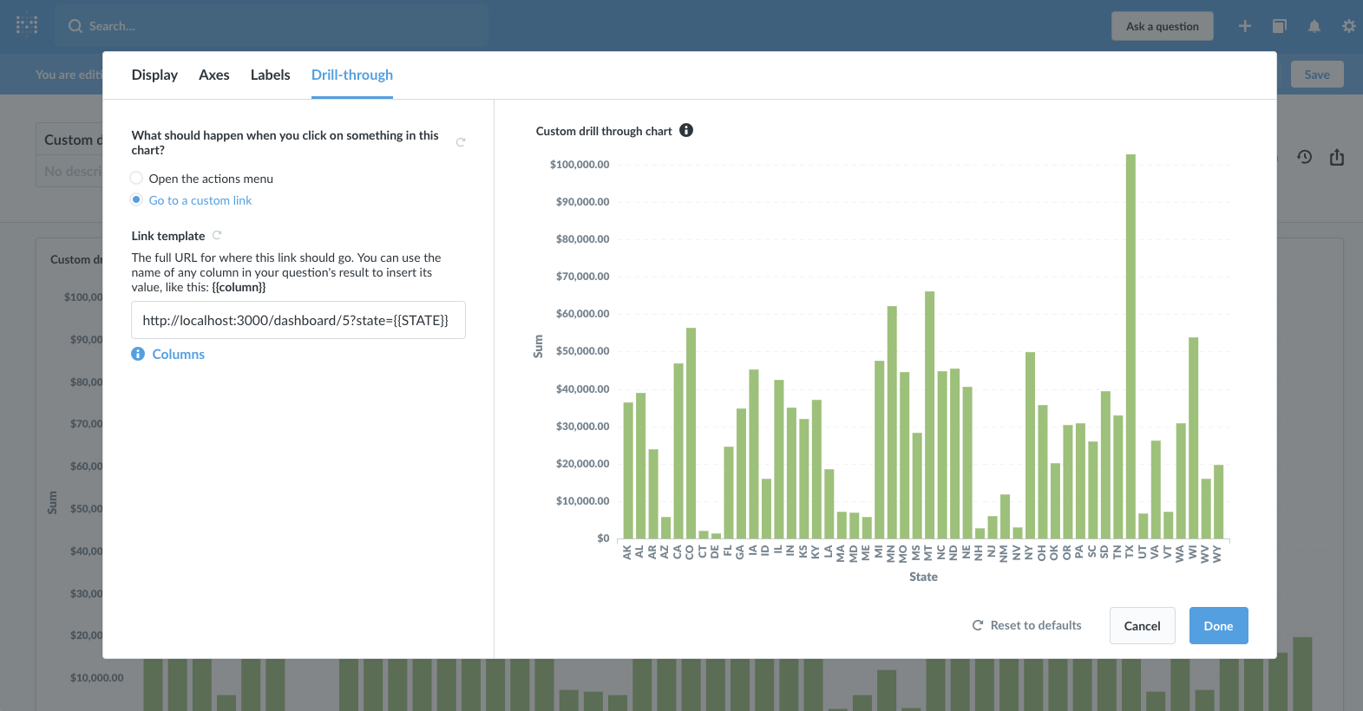Open the revision history clock icon
Viewport: 1363px width, 711px height.
pyautogui.click(x=1305, y=157)
